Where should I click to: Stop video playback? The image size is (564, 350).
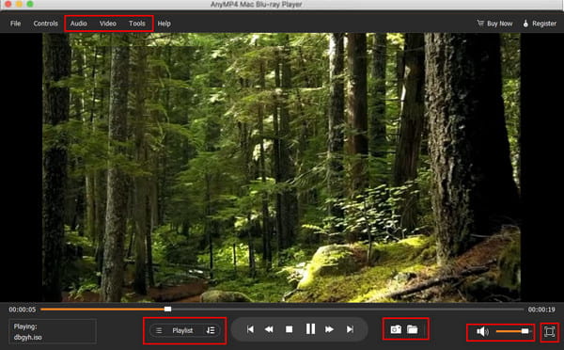pos(289,329)
